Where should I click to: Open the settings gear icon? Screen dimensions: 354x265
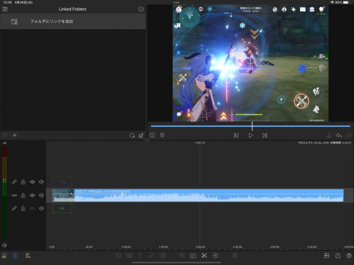tap(349, 256)
